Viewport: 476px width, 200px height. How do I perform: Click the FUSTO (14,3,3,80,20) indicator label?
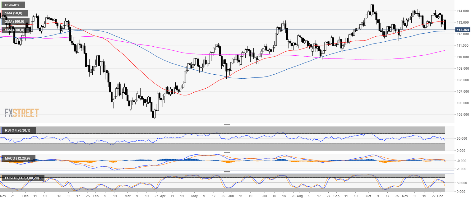[x=22, y=178]
